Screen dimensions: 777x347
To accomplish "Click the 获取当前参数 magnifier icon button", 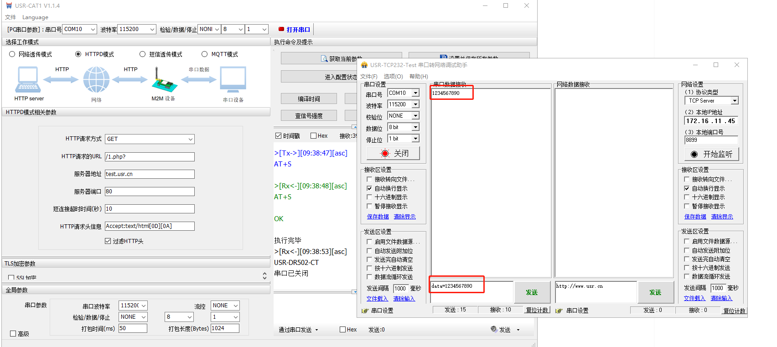I will 324,59.
